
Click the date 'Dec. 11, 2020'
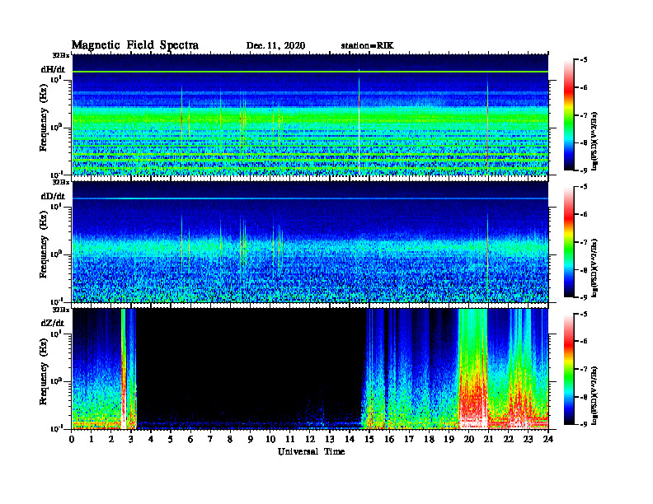coord(275,46)
